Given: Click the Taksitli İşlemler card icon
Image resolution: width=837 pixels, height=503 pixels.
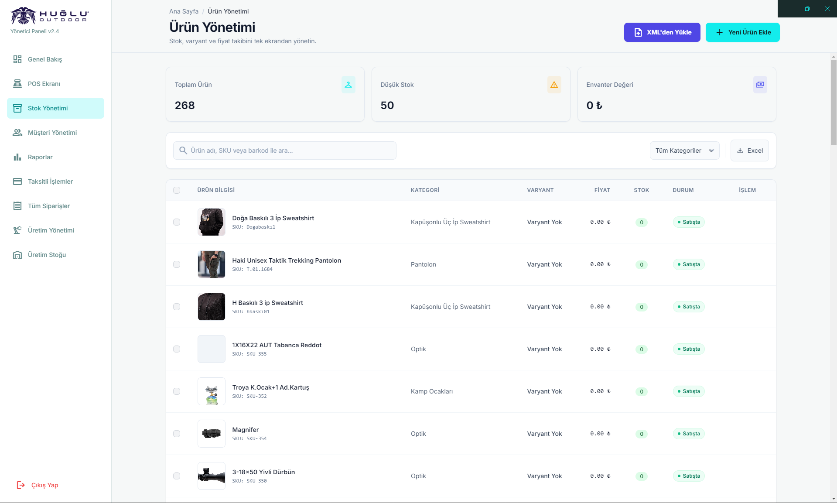Looking at the screenshot, I should pyautogui.click(x=17, y=181).
